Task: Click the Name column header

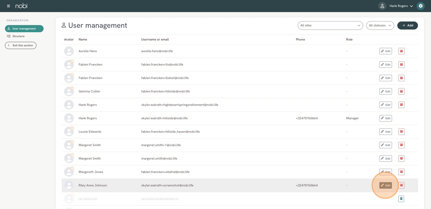Action: [x=83, y=39]
